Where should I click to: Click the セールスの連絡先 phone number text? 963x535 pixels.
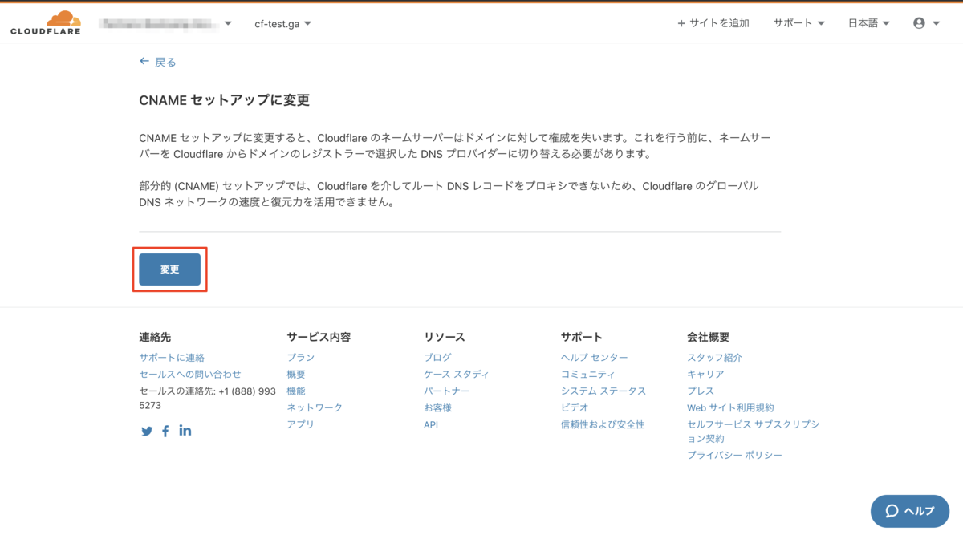point(207,399)
